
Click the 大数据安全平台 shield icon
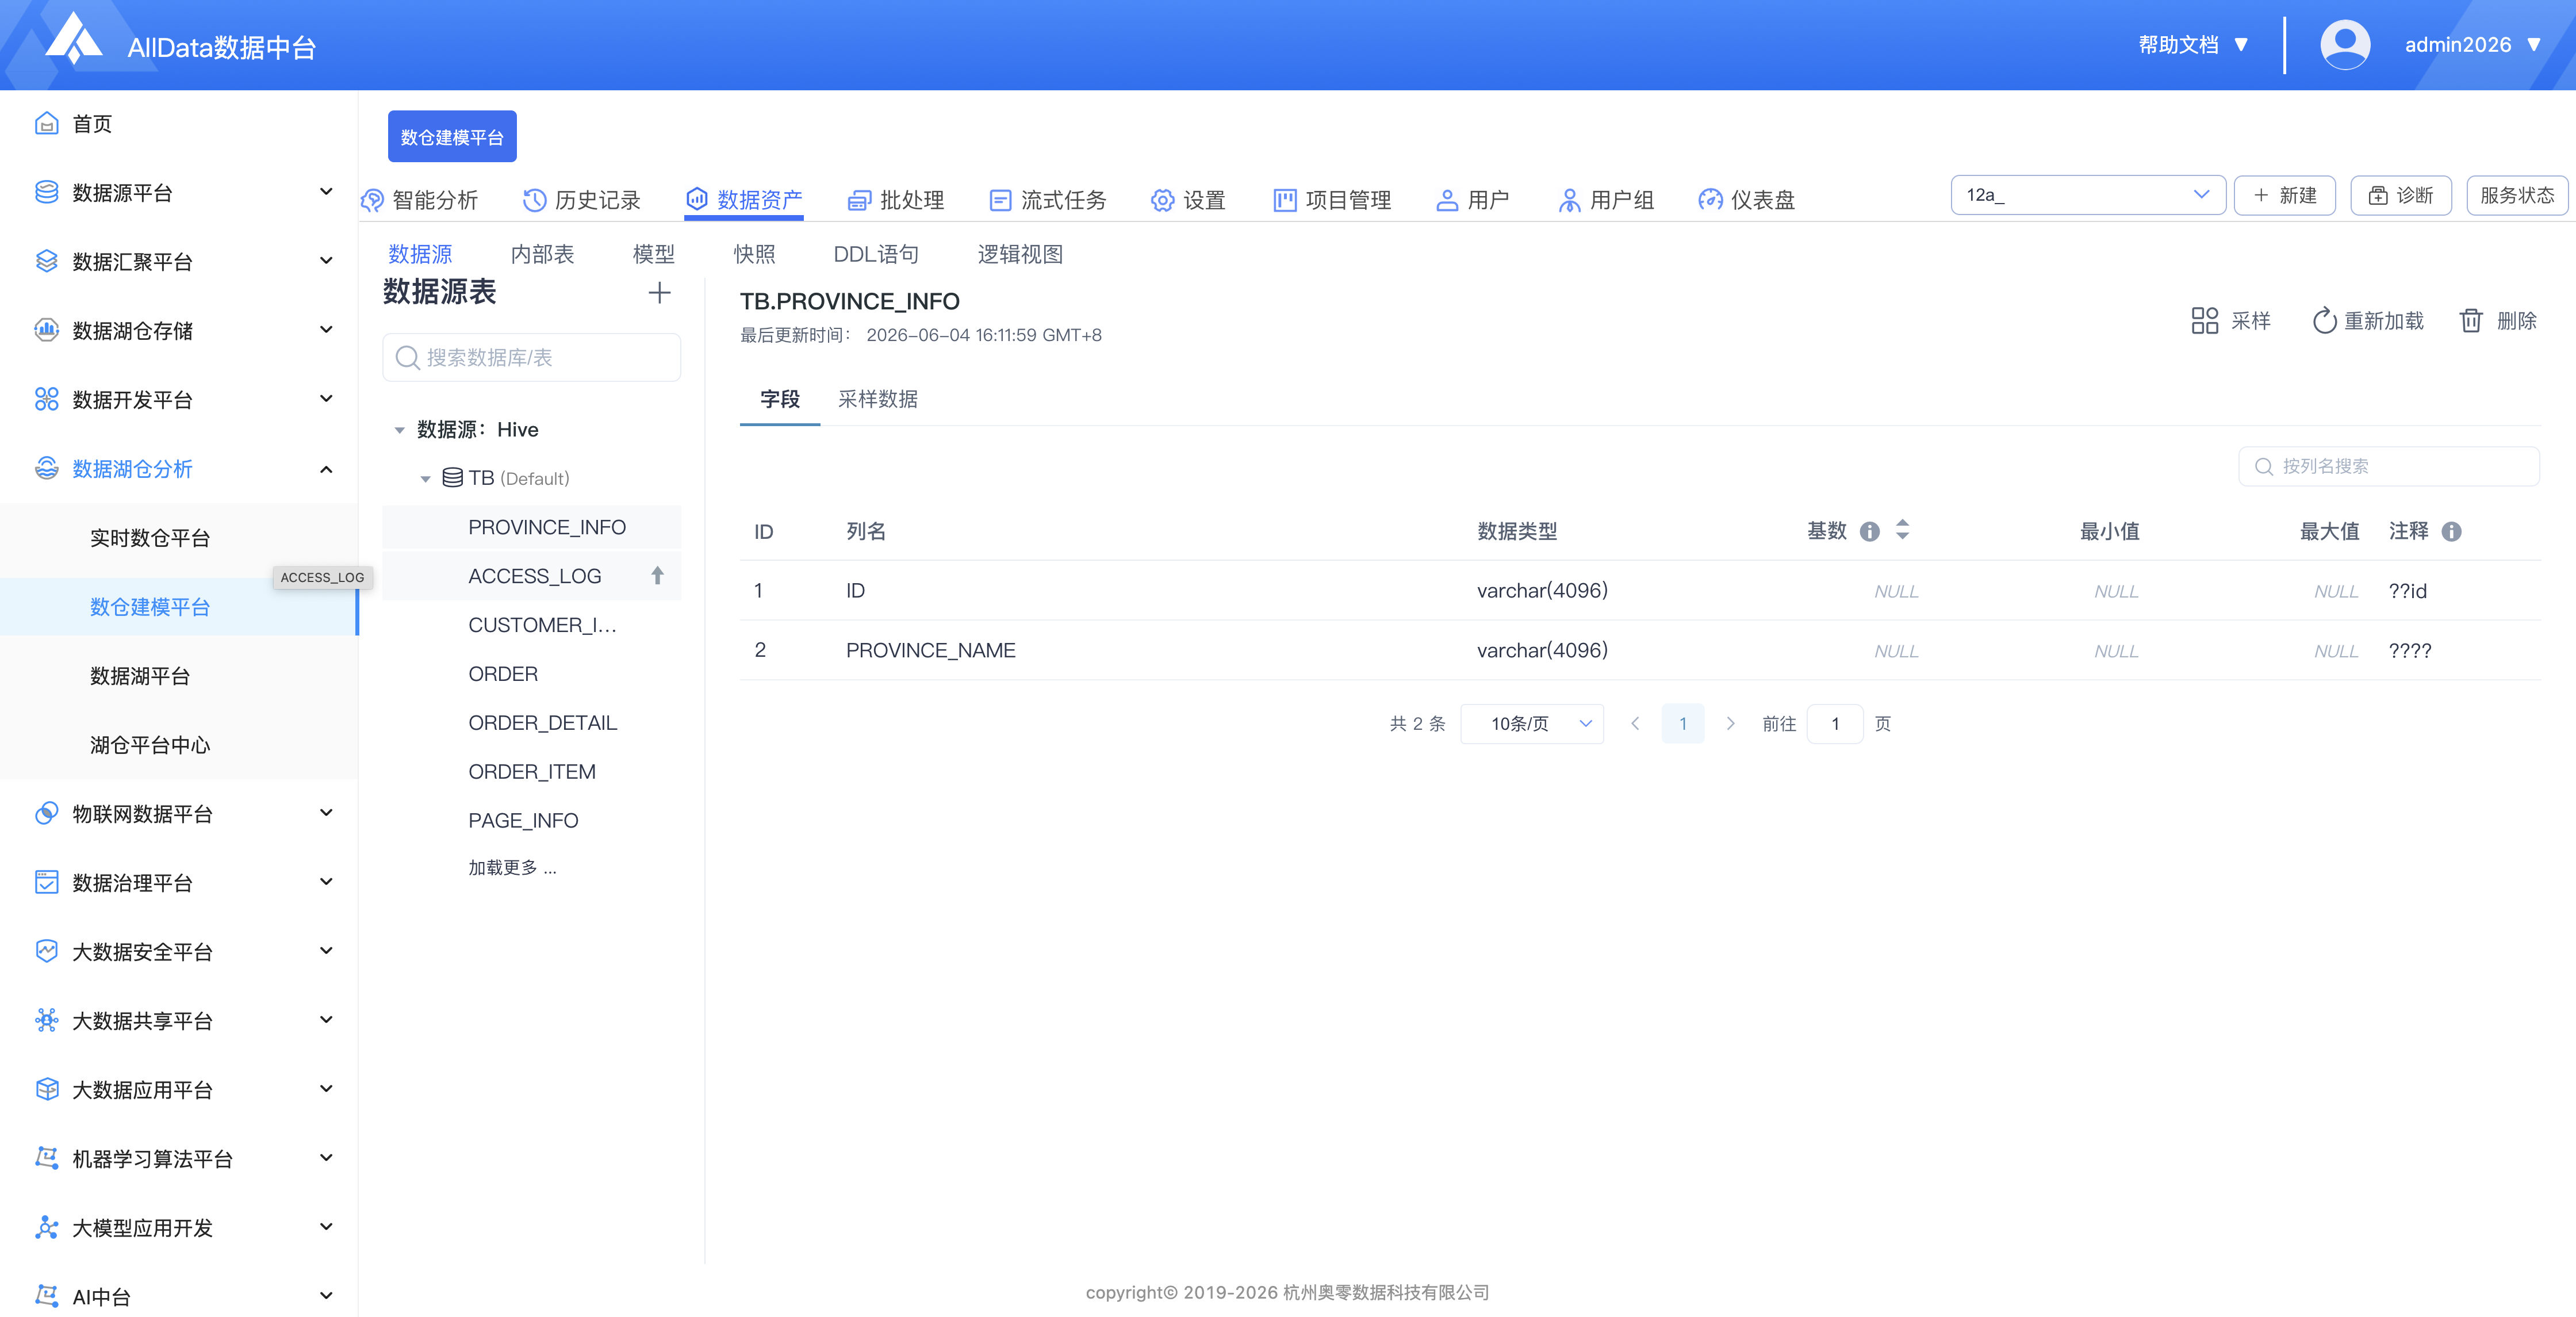tap(46, 951)
